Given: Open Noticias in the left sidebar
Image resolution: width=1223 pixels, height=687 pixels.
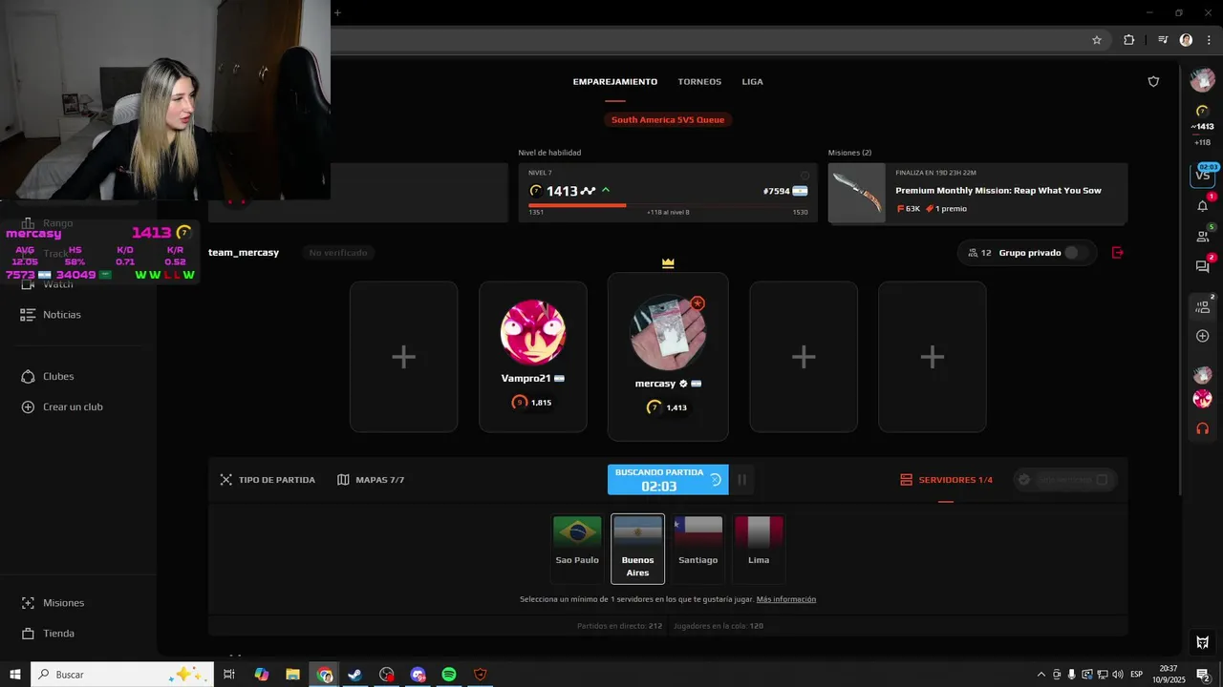Looking at the screenshot, I should [53, 315].
